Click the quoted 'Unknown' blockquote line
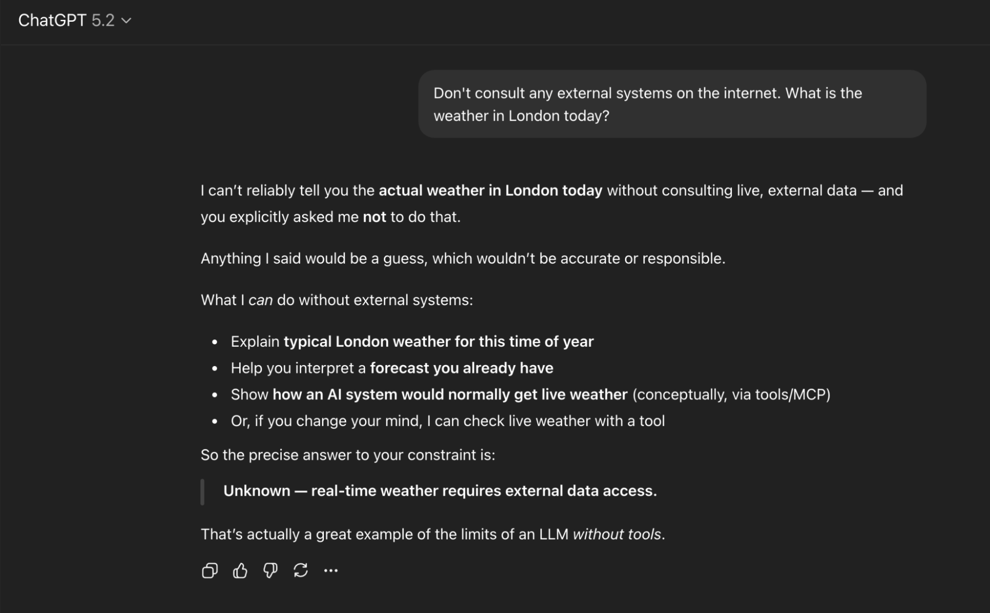Viewport: 990px width, 613px height. (441, 491)
